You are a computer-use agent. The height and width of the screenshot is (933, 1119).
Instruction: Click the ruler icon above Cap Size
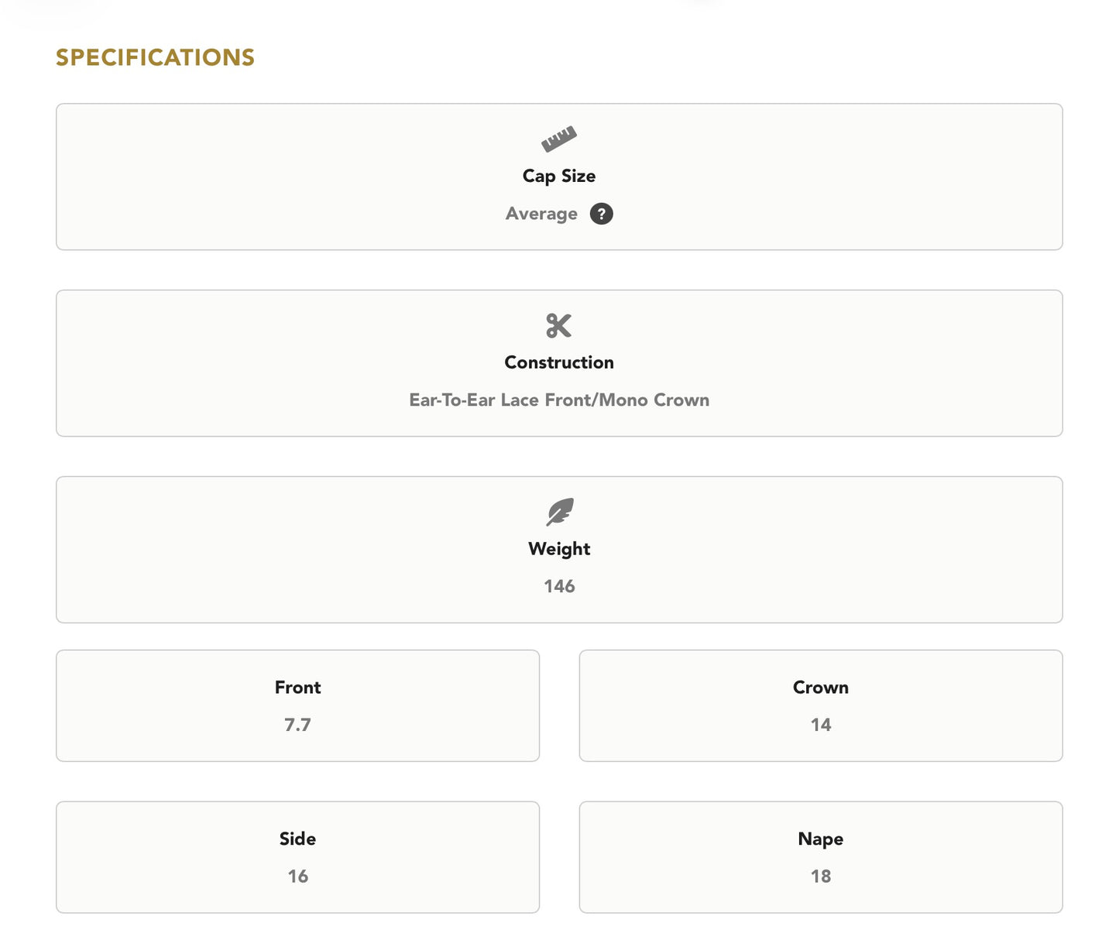pos(559,139)
